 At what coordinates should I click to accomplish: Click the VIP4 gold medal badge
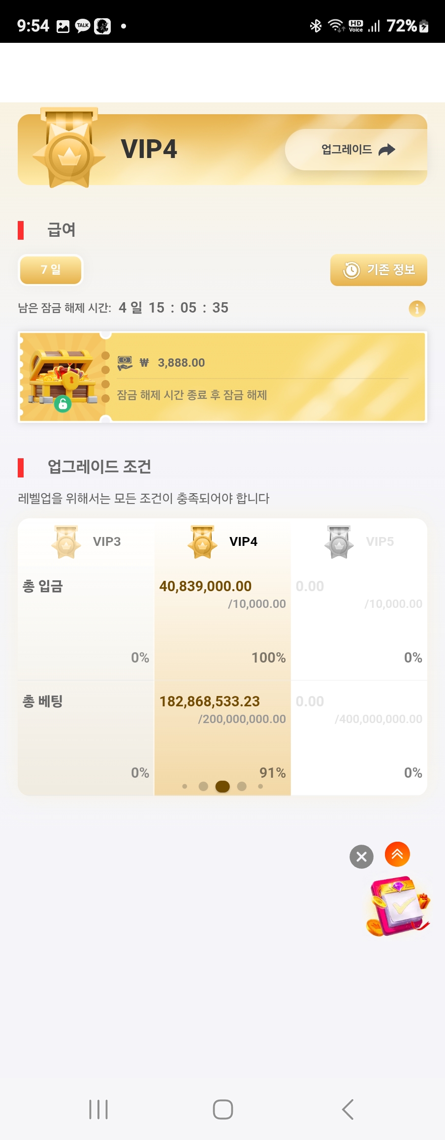pos(69,152)
